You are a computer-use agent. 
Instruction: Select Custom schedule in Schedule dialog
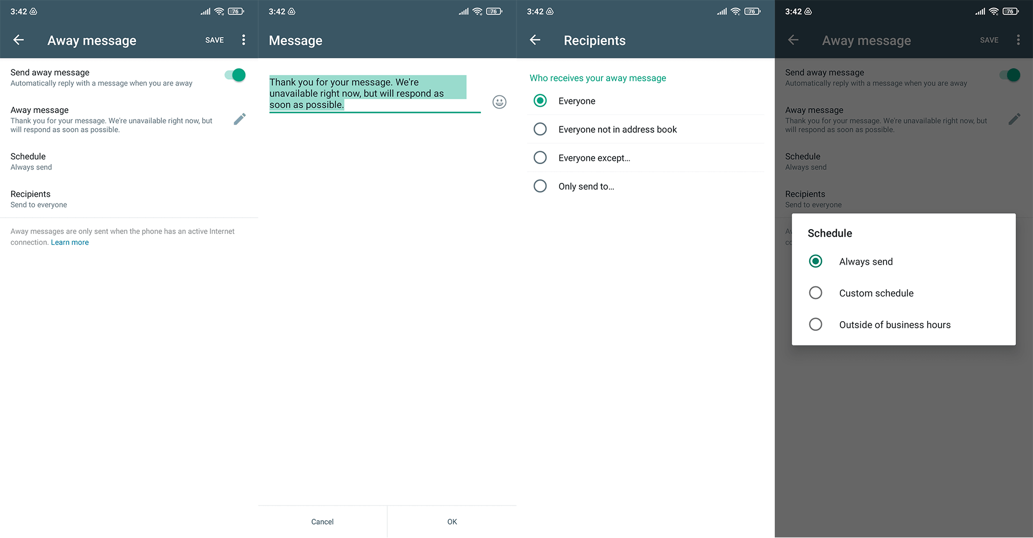904,293
